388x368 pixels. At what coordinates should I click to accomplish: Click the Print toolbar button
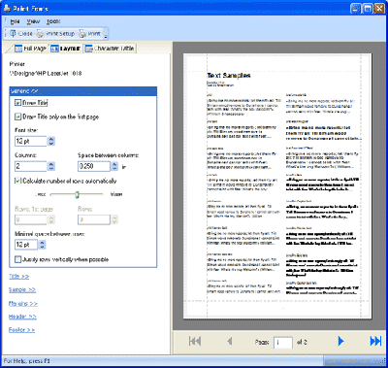click(90, 33)
